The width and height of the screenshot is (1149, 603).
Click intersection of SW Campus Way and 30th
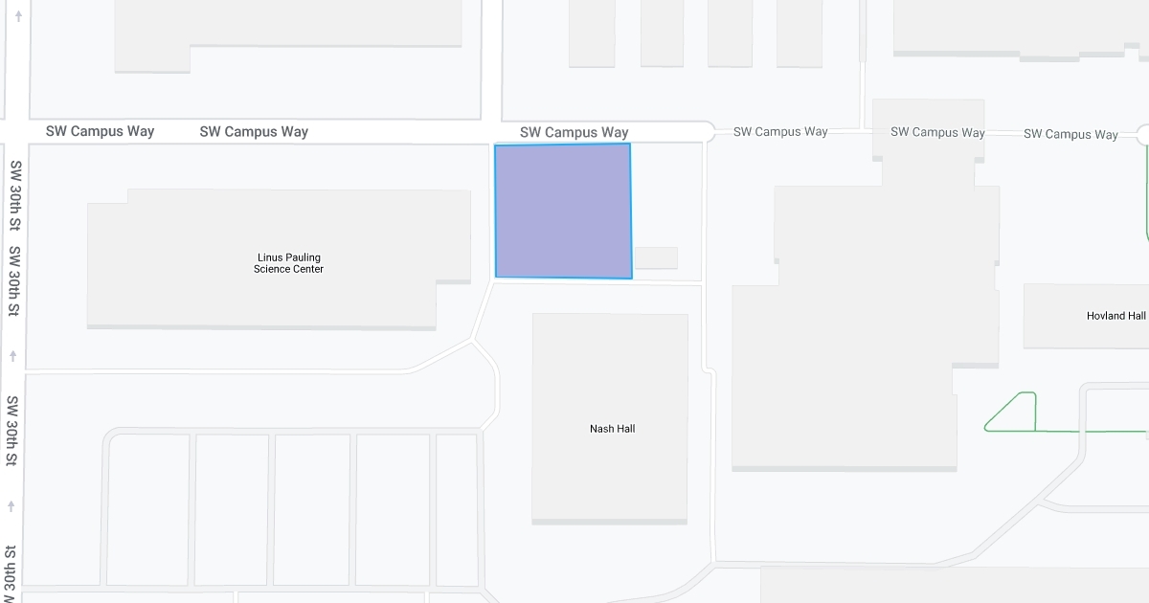[13, 132]
